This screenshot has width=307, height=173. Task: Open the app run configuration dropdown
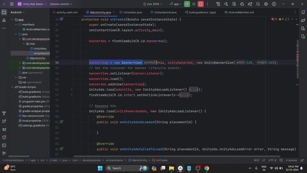click(x=176, y=4)
